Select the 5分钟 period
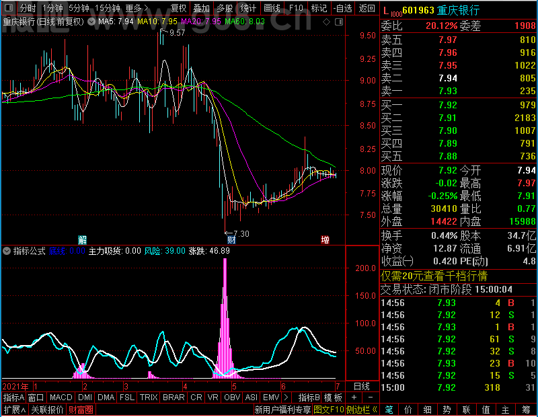The height and width of the screenshot is (417, 538). click(79, 8)
